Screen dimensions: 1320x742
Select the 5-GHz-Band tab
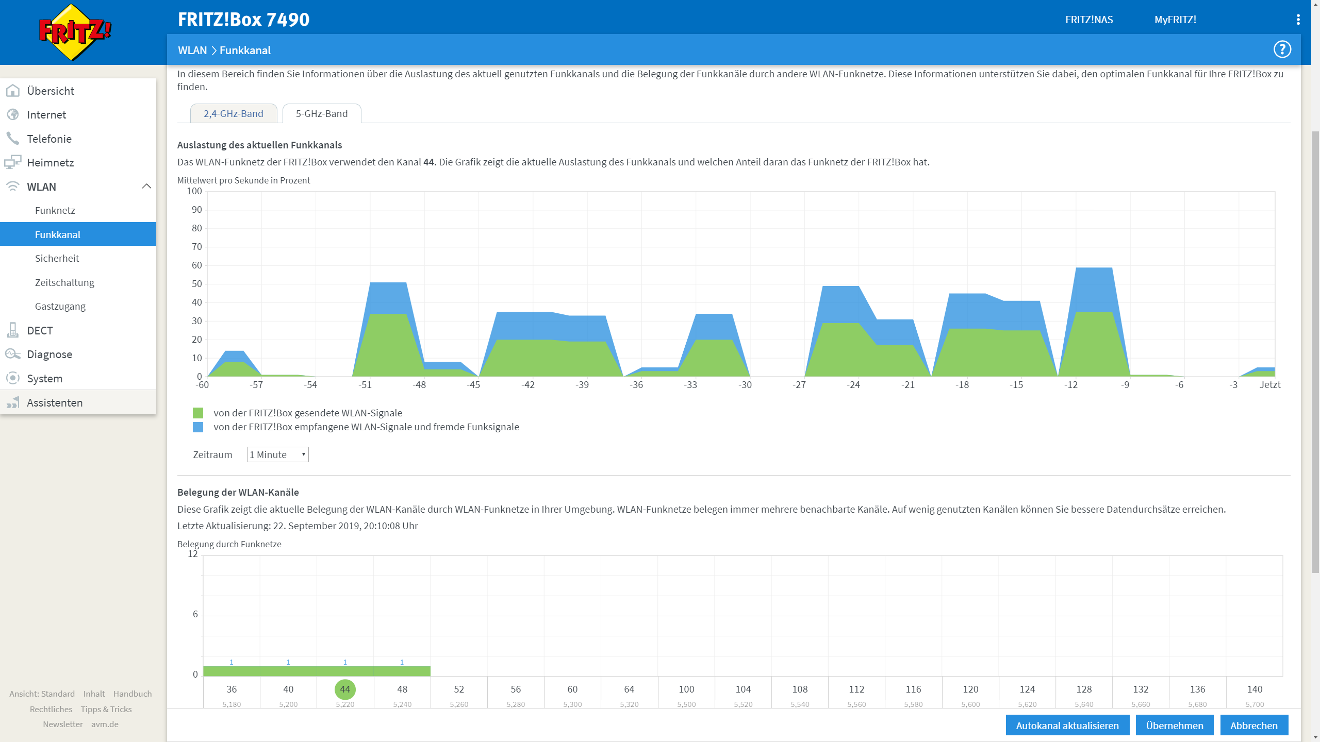tap(322, 113)
